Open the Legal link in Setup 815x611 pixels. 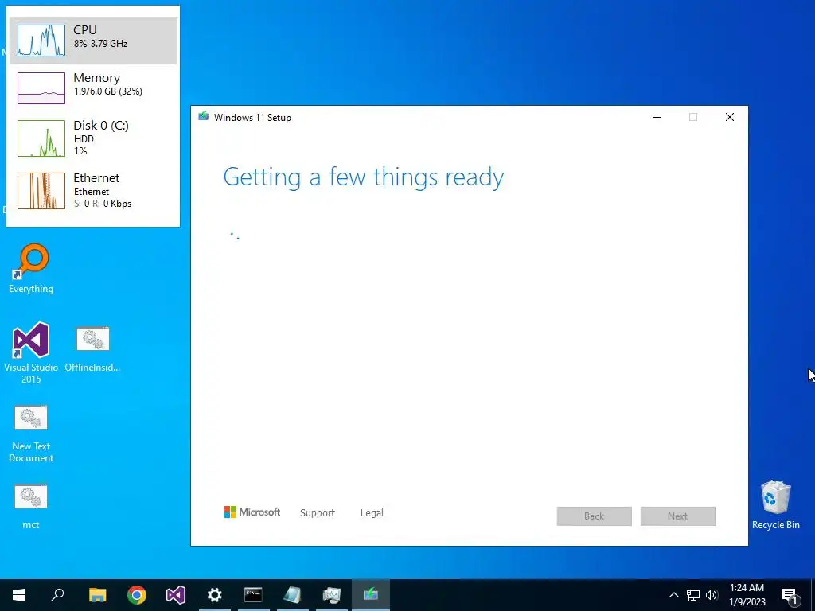pos(372,513)
